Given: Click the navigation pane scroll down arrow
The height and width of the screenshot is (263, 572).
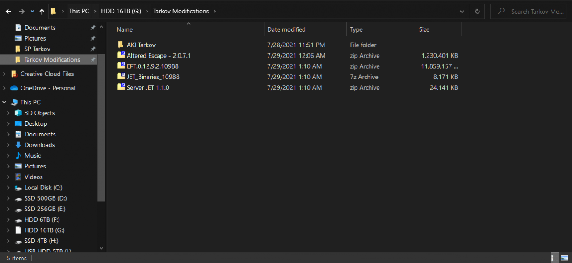Looking at the screenshot, I should tap(101, 248).
